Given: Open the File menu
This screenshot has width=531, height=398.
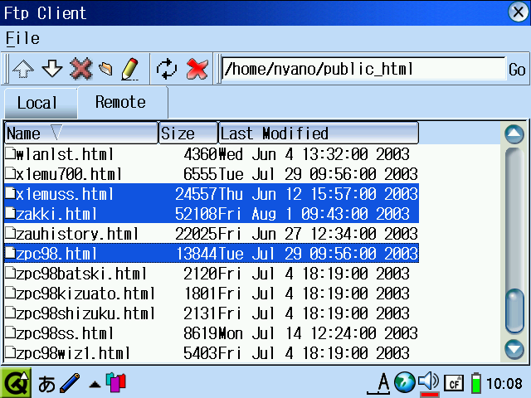Looking at the screenshot, I should (x=22, y=38).
